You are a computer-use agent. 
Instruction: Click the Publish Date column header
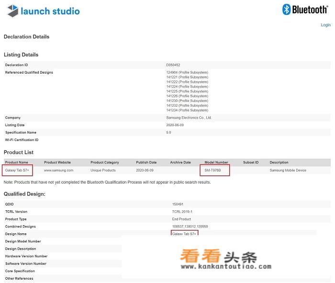(x=146, y=163)
